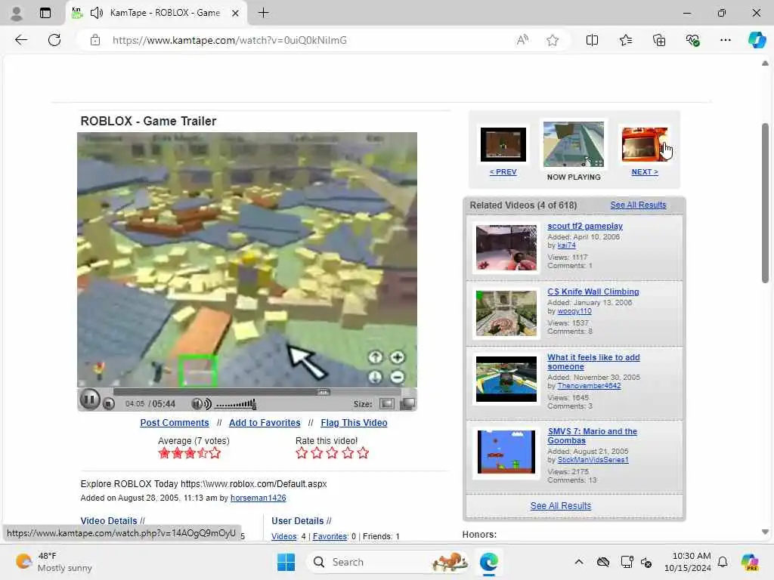Viewport: 774px width, 580px height.
Task: View site information lock icon
Action: click(x=95, y=40)
